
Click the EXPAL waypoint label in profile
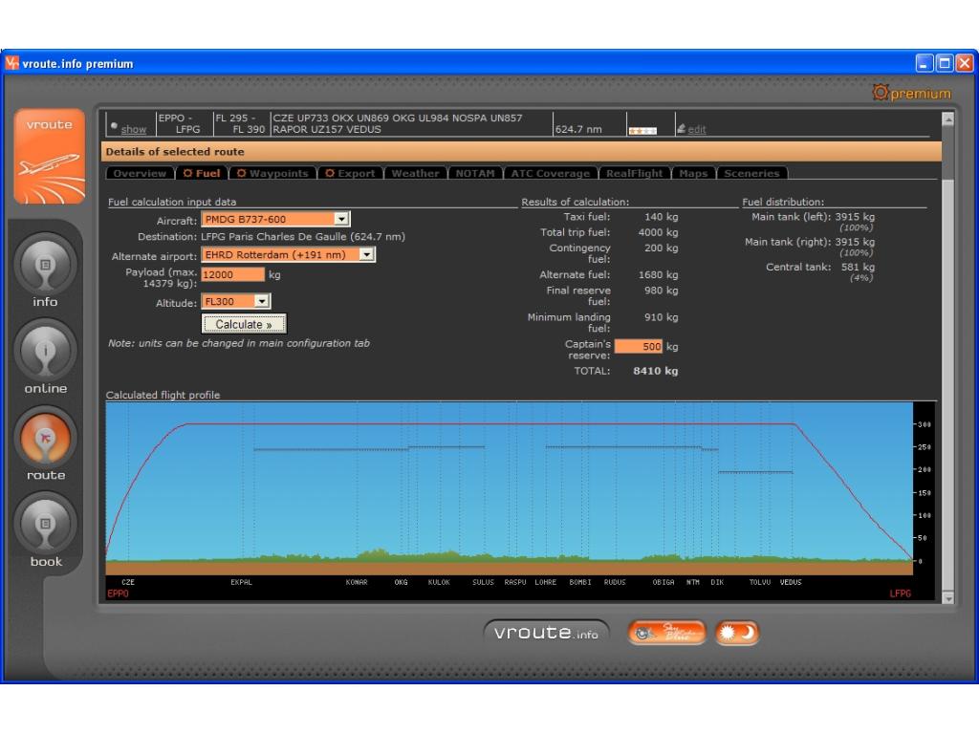pos(241,582)
